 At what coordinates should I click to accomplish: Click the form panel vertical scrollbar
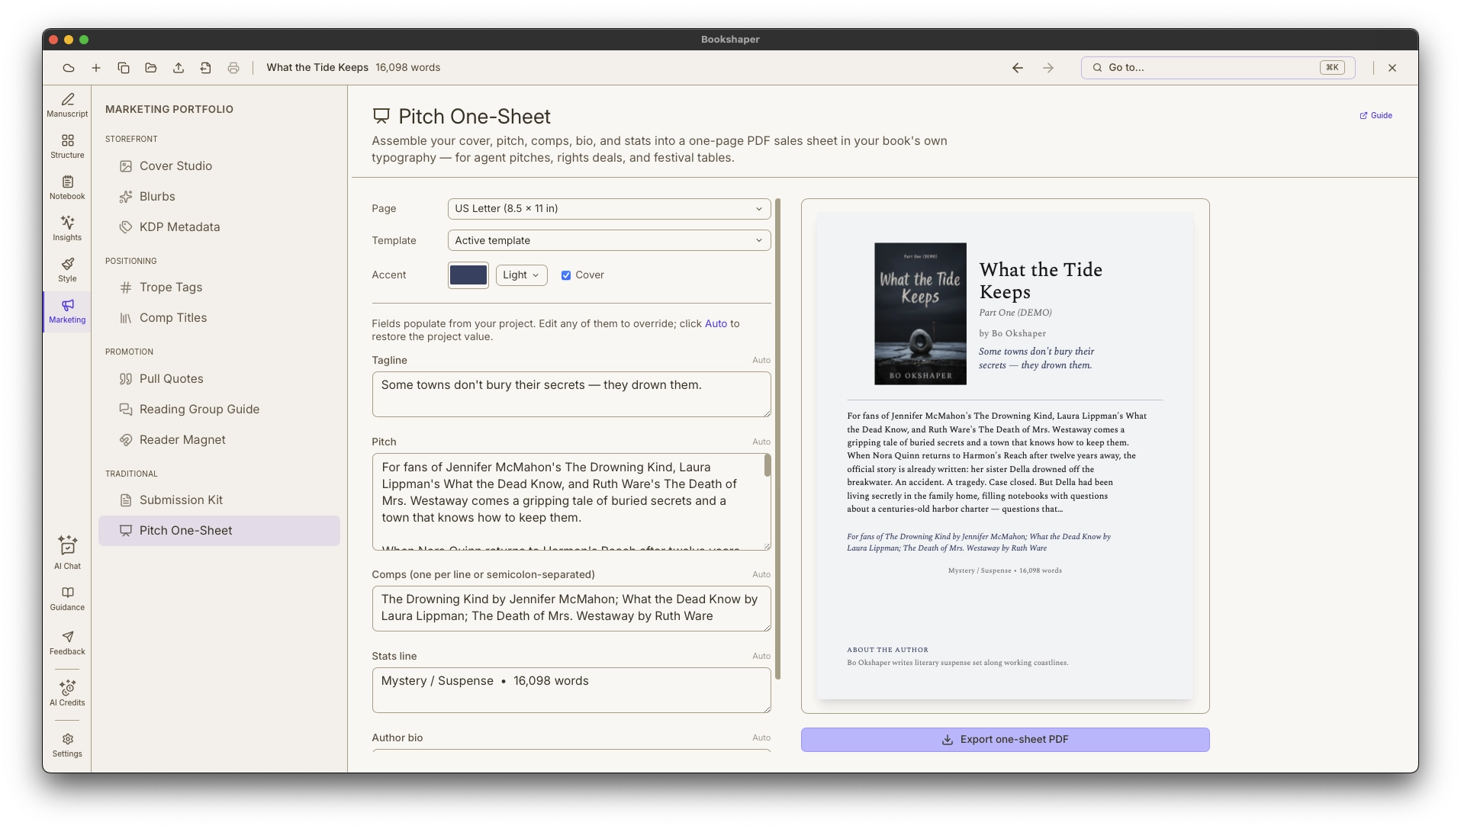click(777, 439)
